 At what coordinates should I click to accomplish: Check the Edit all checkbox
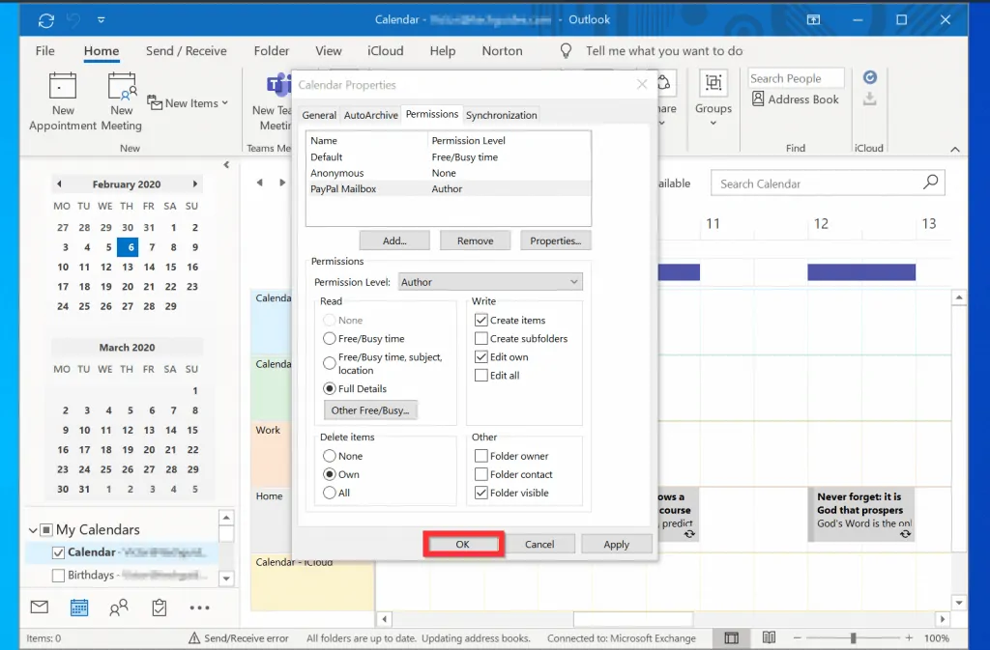click(x=481, y=376)
